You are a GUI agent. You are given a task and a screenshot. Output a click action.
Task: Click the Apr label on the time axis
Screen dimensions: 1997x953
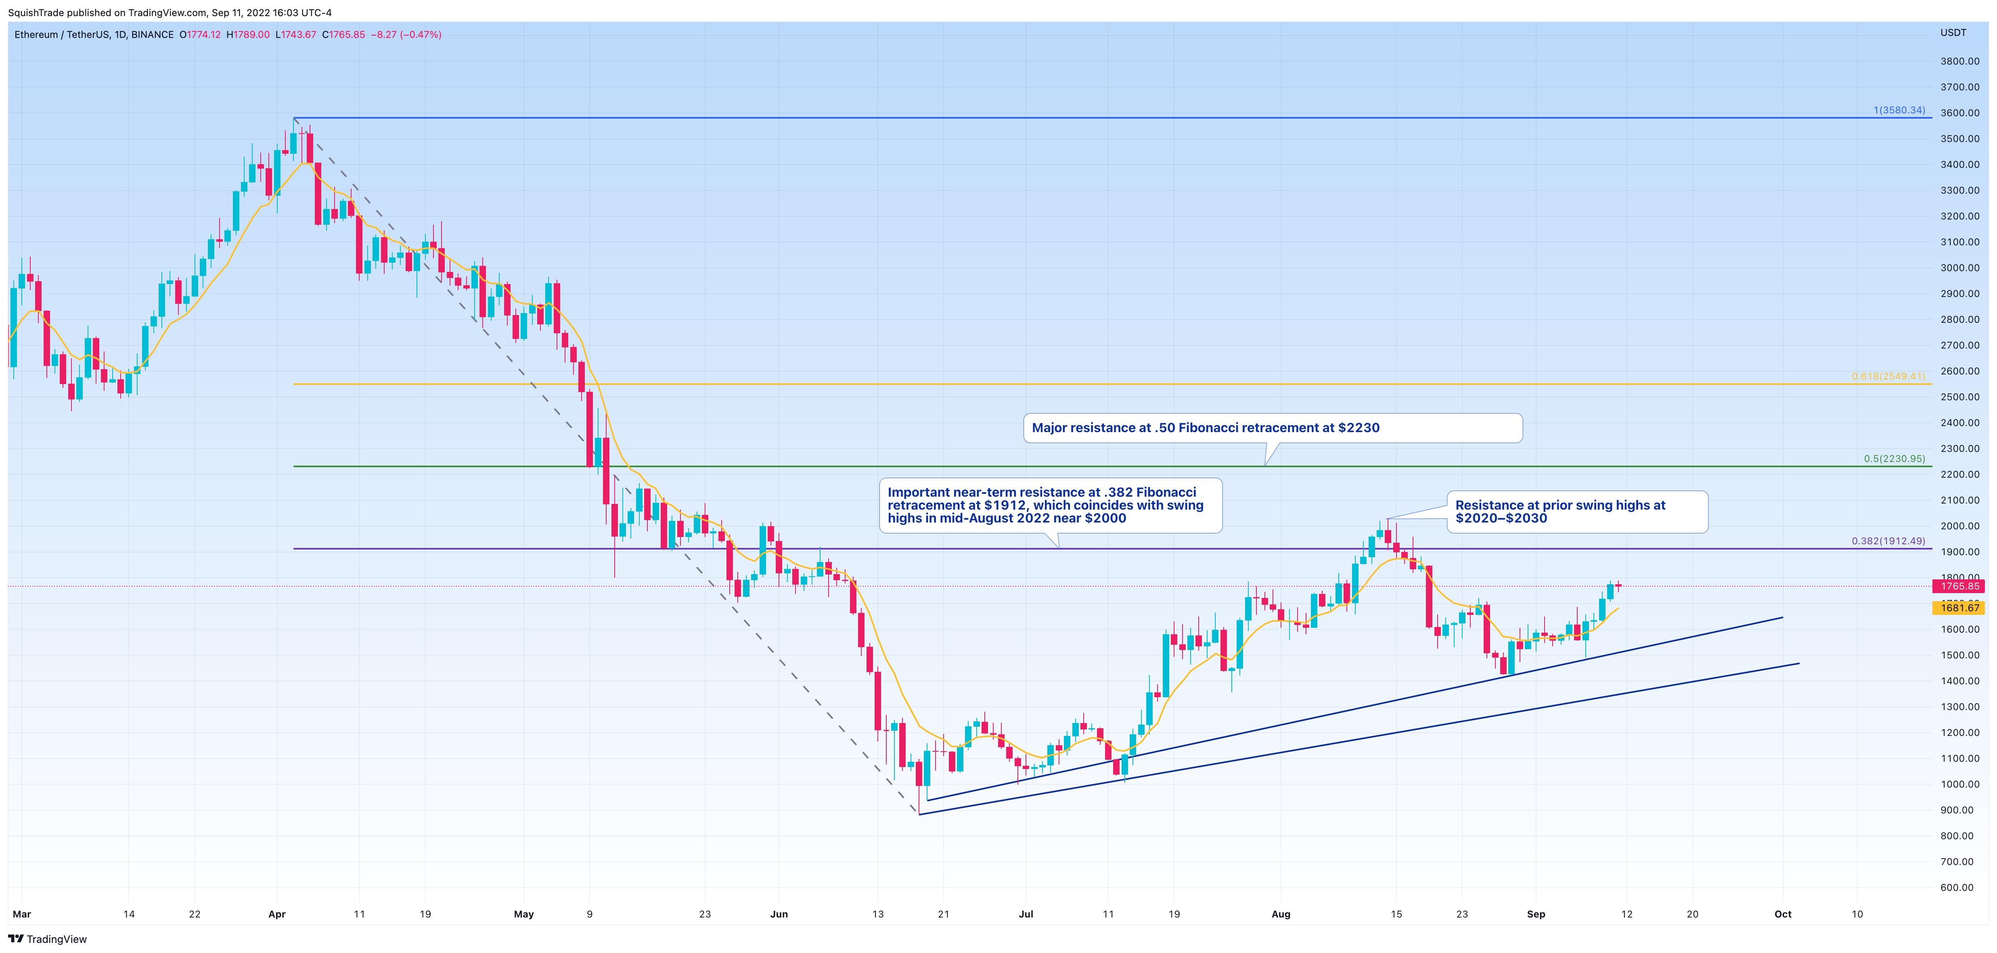277,914
